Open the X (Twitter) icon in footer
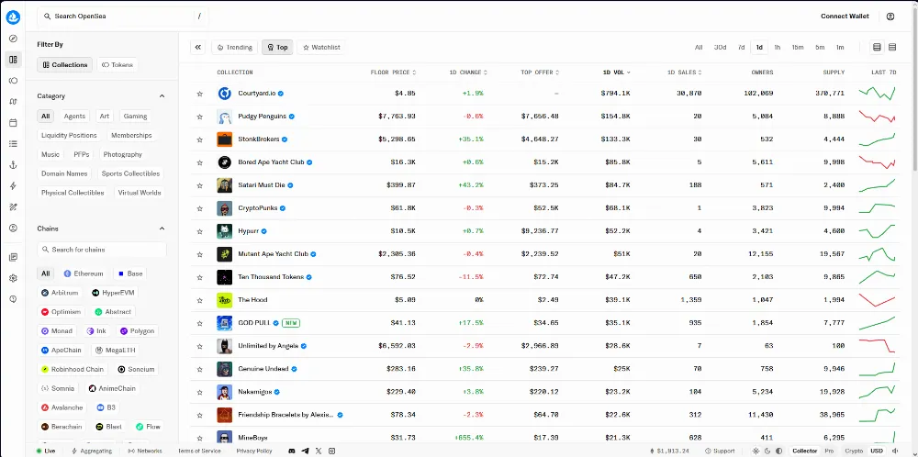The image size is (918, 457). point(319,451)
